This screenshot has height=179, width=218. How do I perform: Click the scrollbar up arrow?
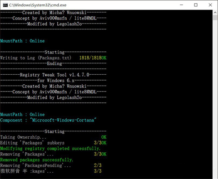point(215,12)
